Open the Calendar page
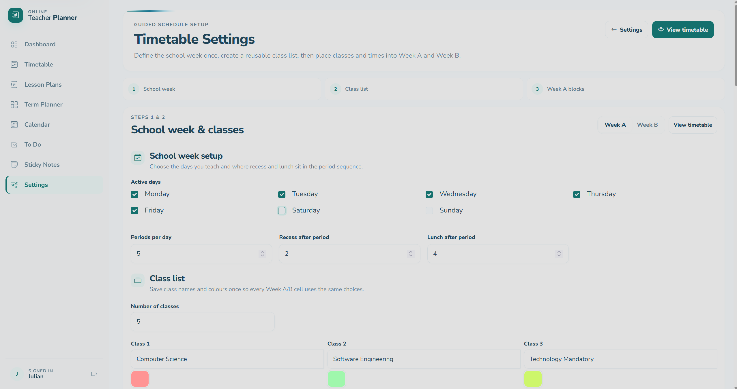737x389 pixels. pos(55,125)
